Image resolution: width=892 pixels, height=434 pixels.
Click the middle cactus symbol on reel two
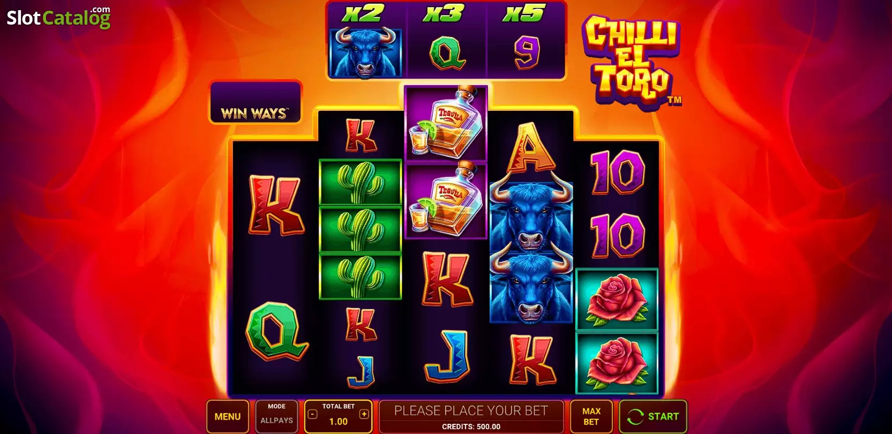coord(360,230)
